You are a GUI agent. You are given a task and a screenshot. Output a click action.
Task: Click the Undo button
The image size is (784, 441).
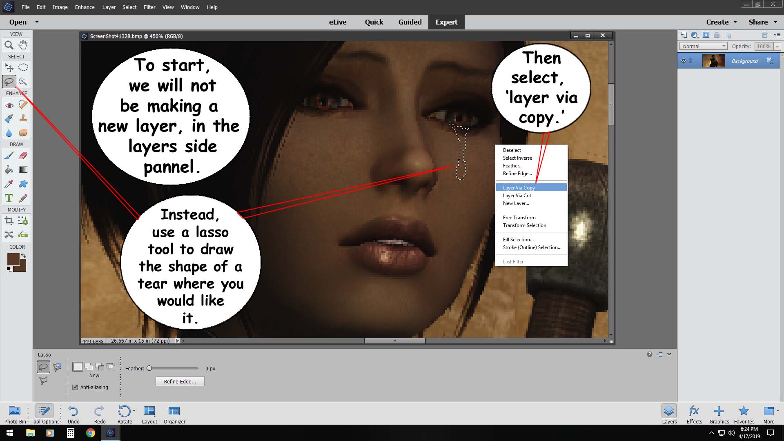tap(73, 414)
